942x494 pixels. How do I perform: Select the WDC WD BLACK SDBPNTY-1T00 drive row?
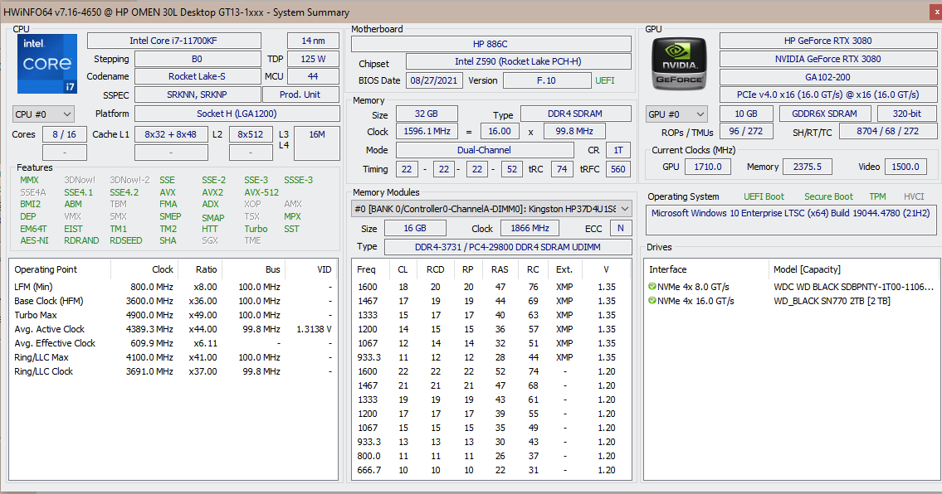click(x=791, y=287)
